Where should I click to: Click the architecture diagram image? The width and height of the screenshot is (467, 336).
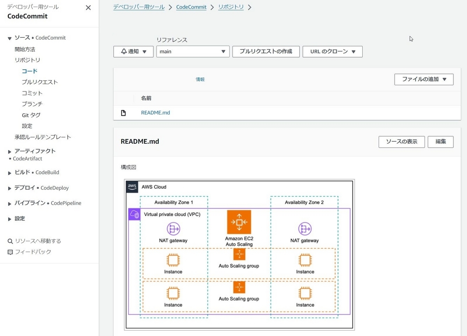(x=239, y=255)
